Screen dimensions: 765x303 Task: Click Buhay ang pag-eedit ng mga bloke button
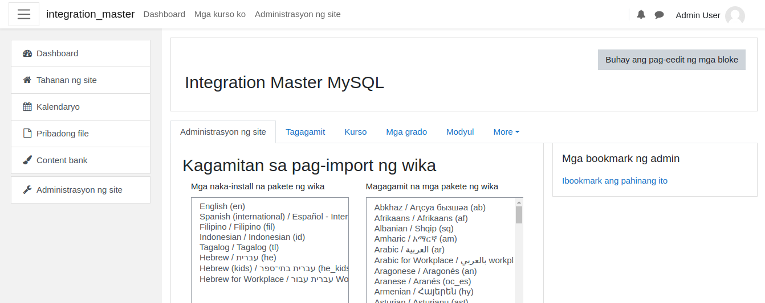pyautogui.click(x=672, y=60)
